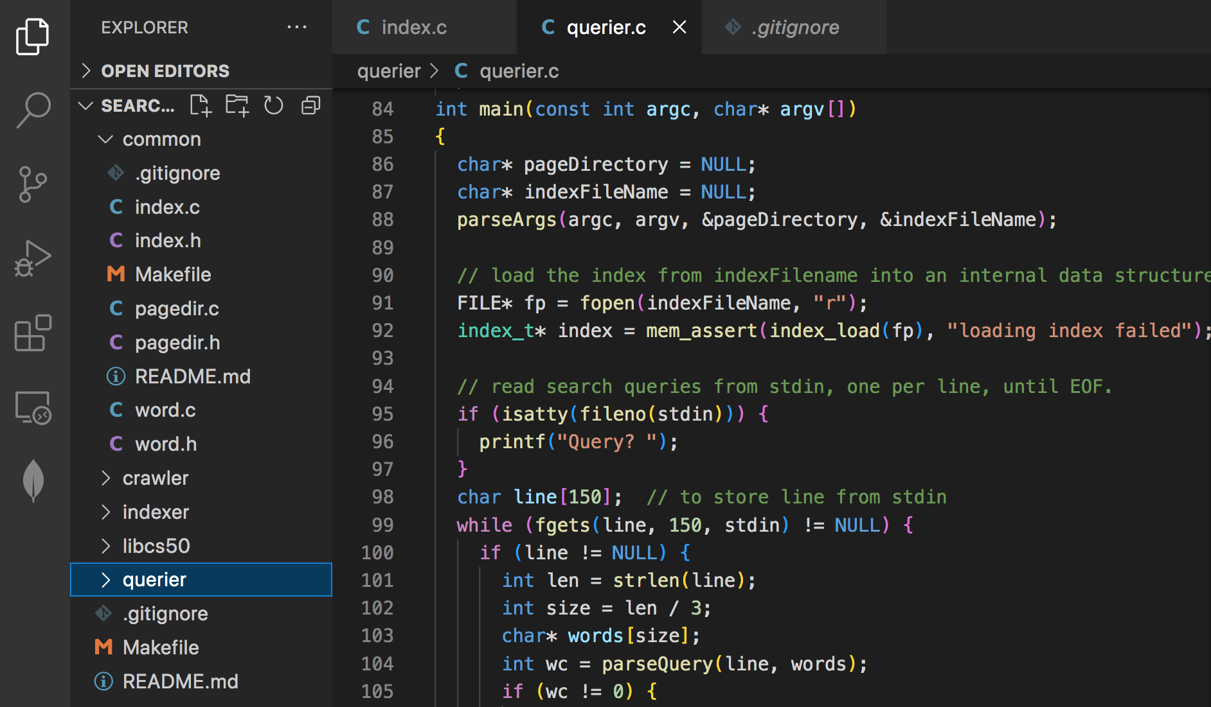Image resolution: width=1211 pixels, height=707 pixels.
Task: Open Explorer more actions ellipsis menu
Action: point(296,27)
